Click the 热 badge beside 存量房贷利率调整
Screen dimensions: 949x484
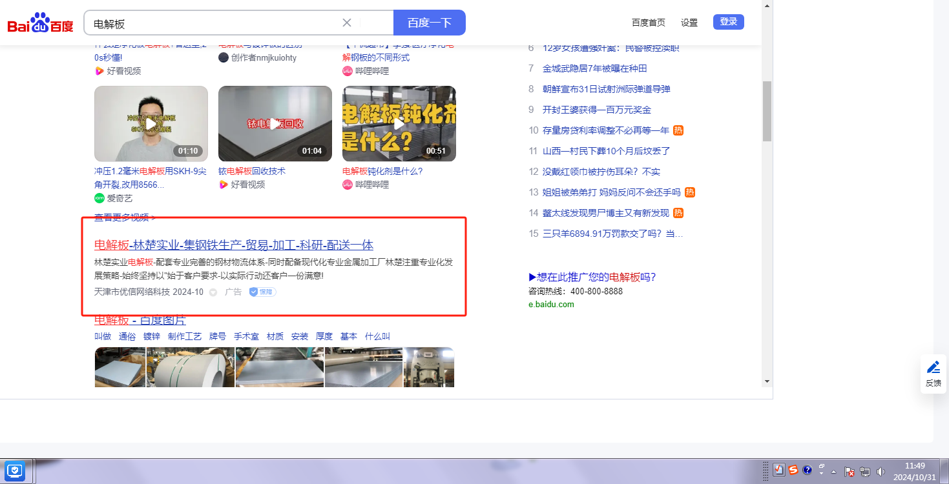click(x=678, y=130)
